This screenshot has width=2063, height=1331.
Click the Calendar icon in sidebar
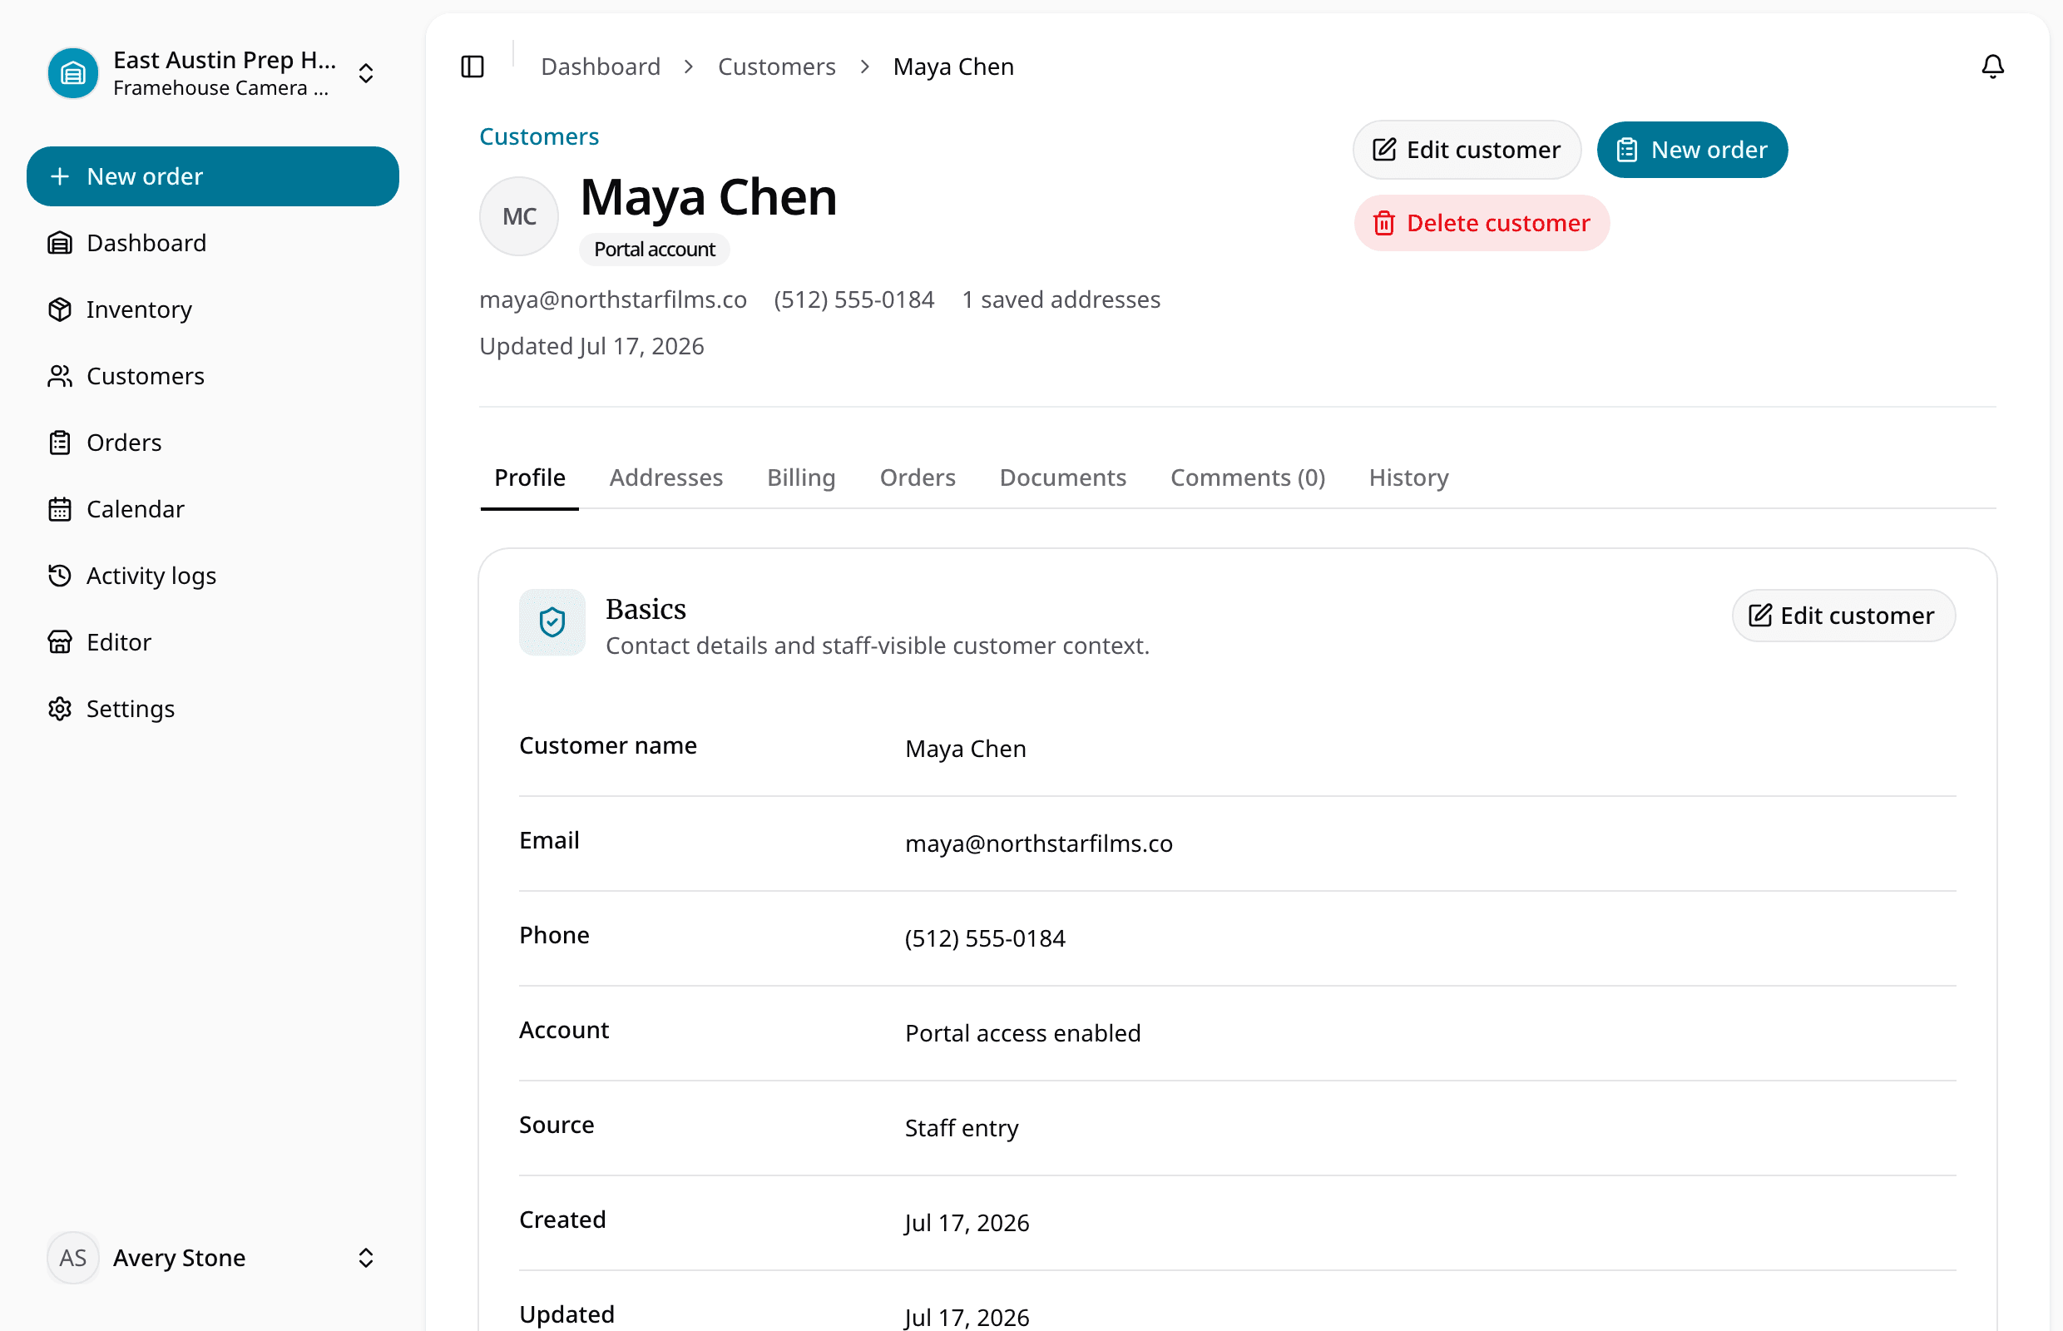click(x=60, y=509)
